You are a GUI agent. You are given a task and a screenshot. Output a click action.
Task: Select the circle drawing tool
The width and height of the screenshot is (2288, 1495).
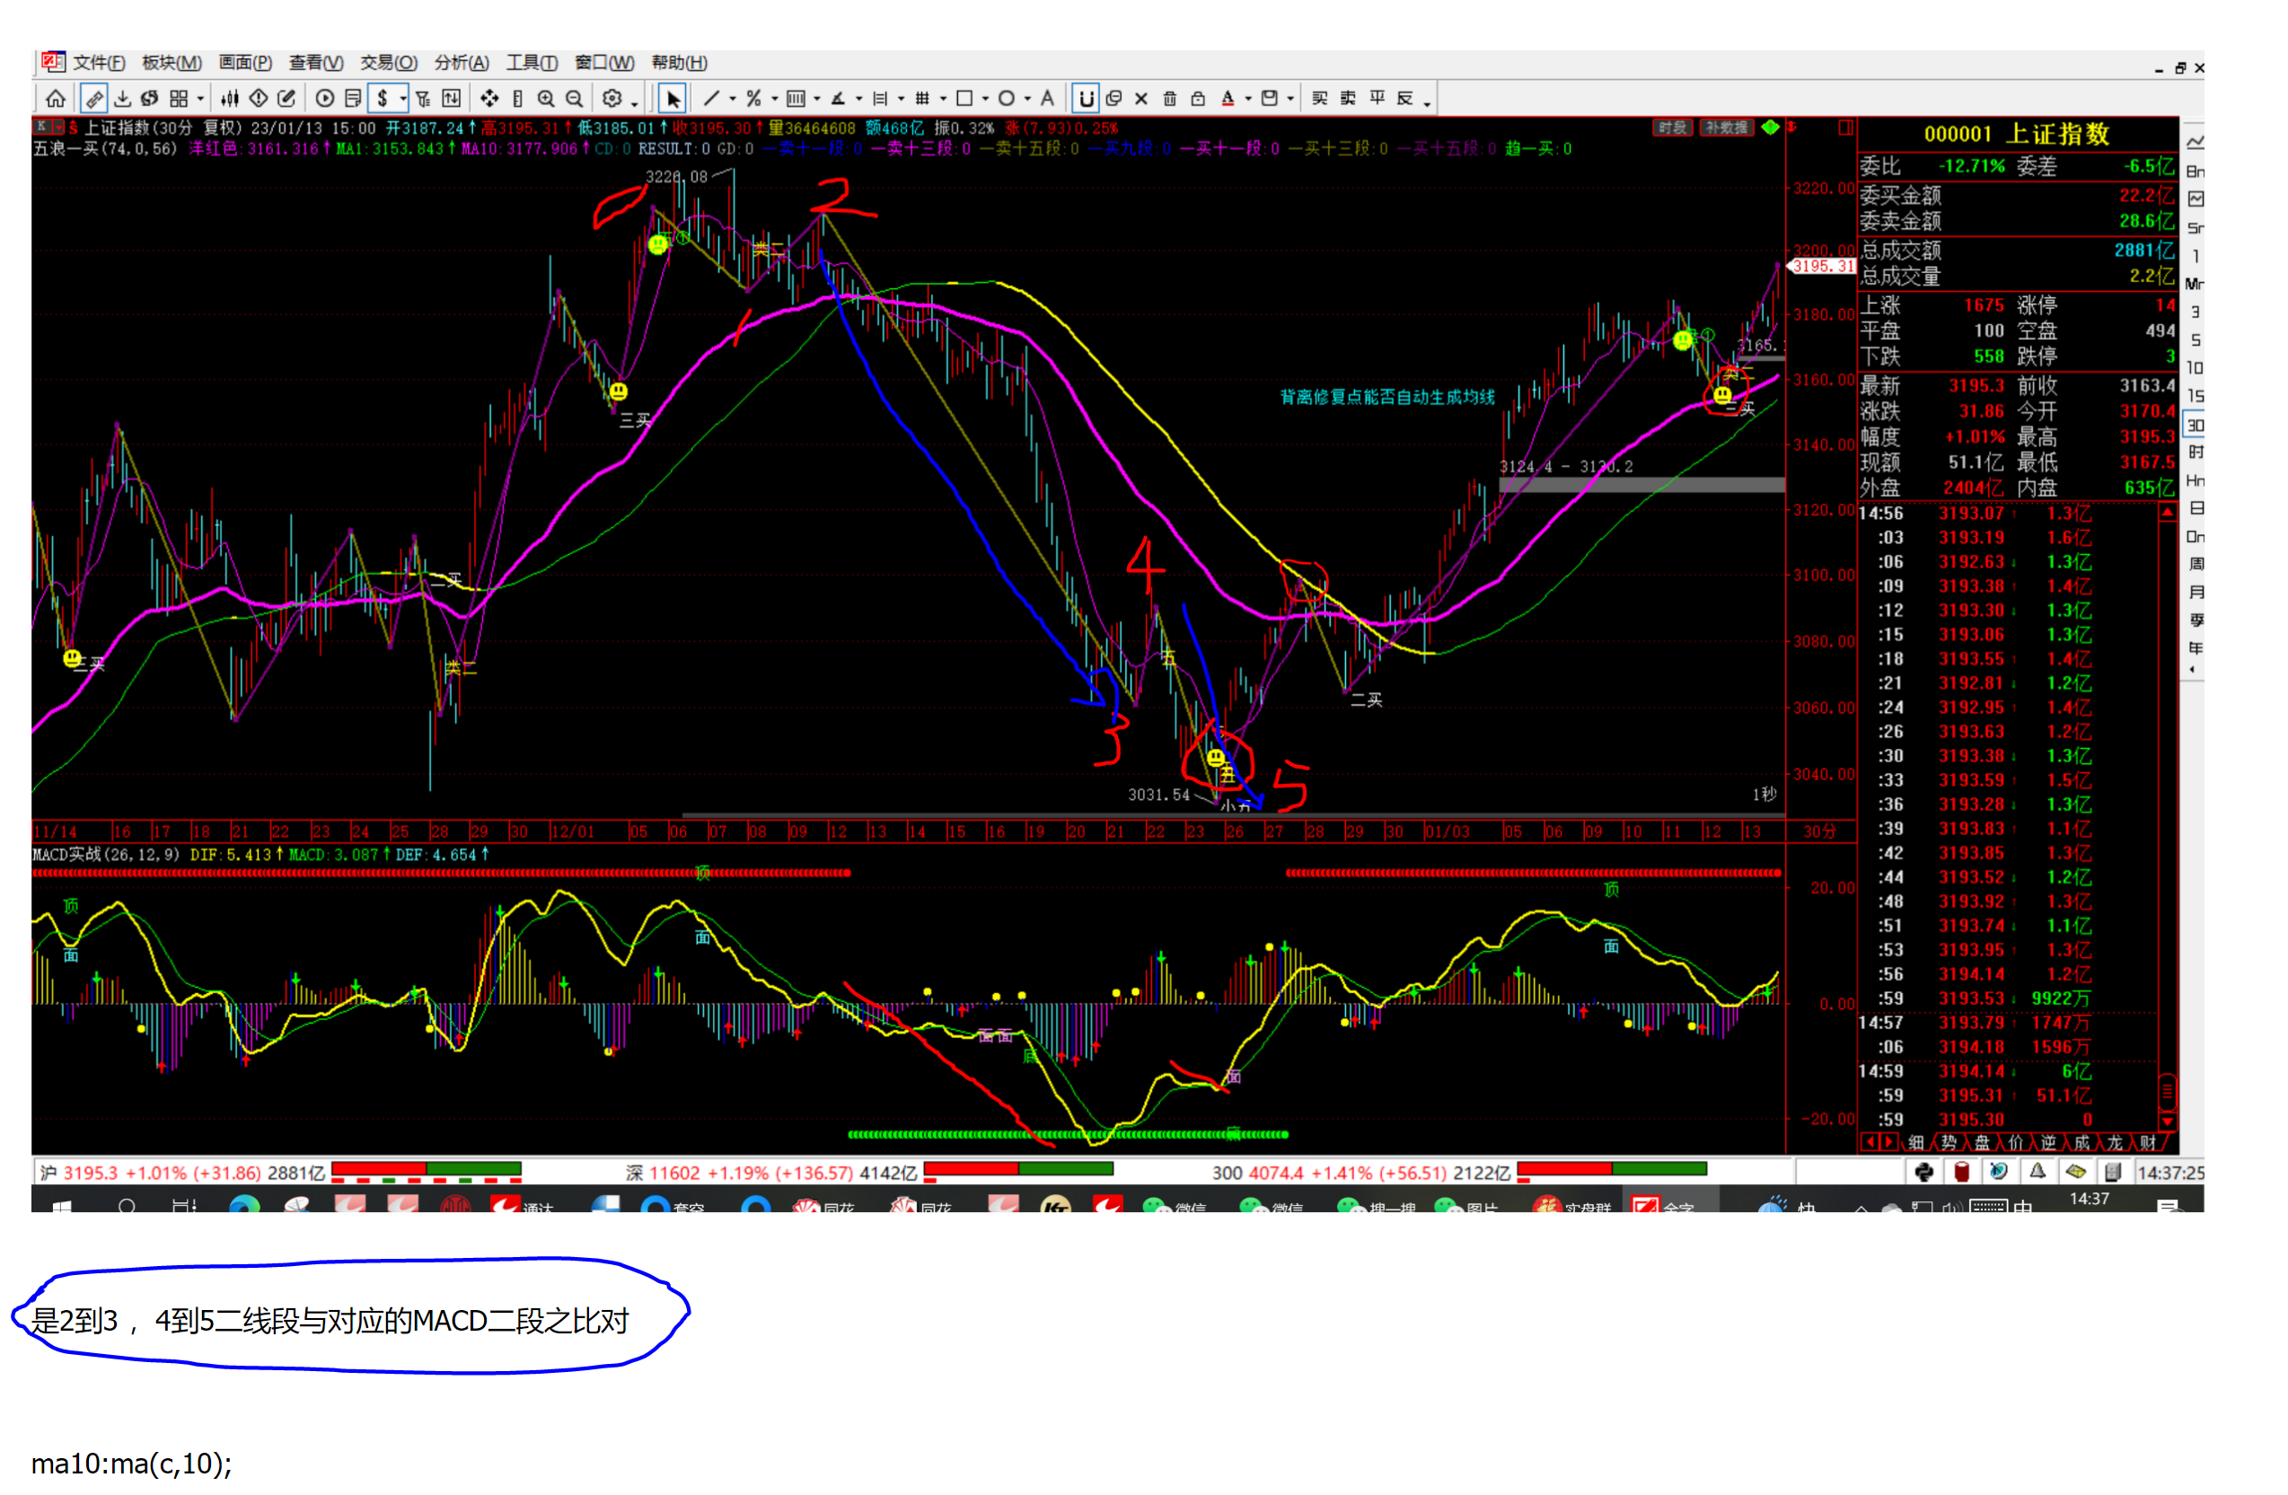(1007, 98)
